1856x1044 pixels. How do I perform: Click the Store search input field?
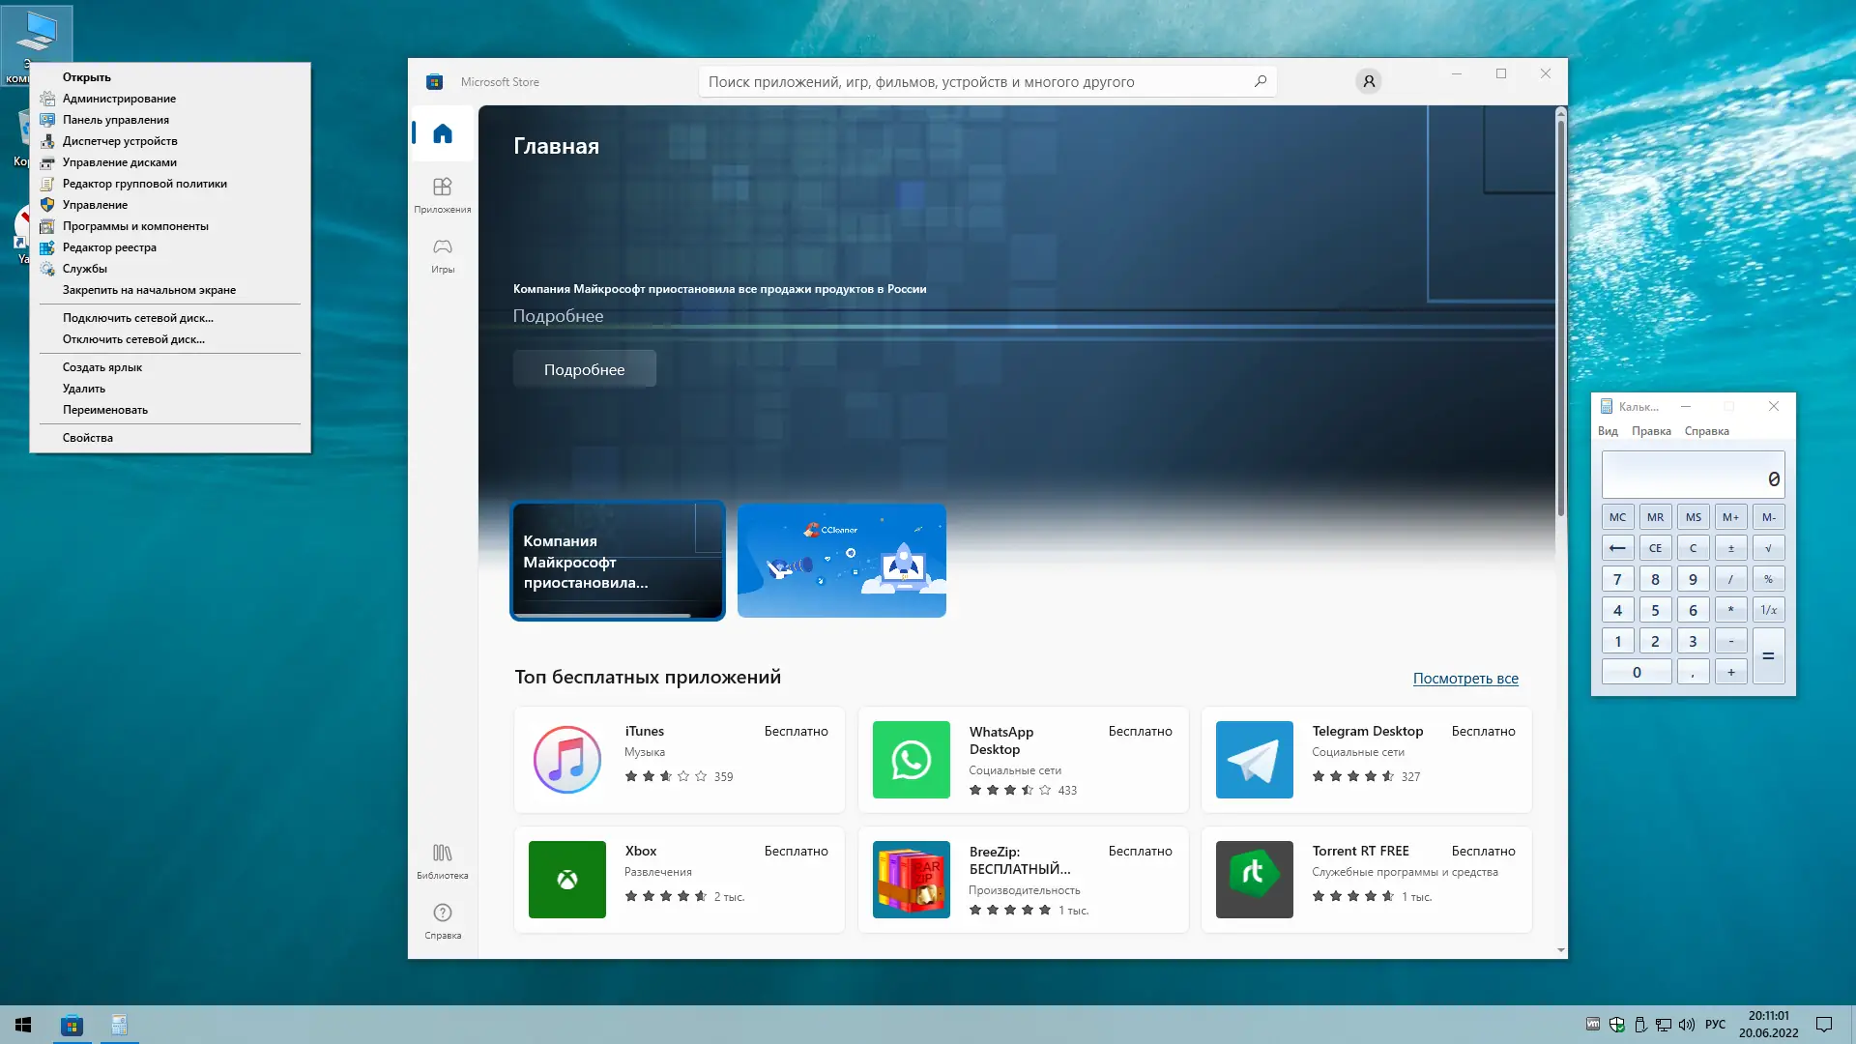click(967, 82)
